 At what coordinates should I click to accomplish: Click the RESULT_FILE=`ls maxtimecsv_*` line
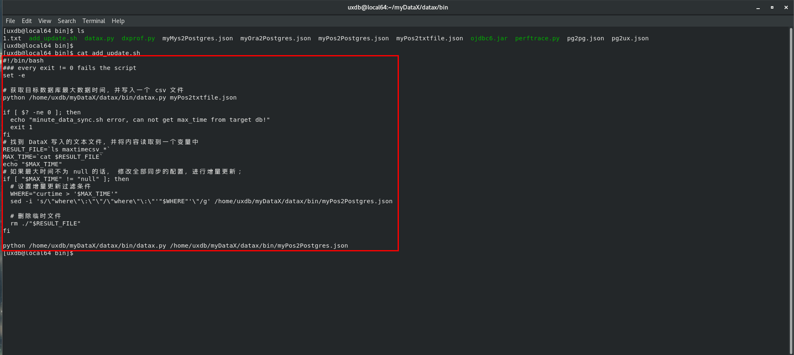click(x=57, y=149)
